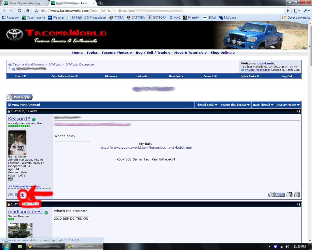Click the Go arrow beside address bar
Viewport: 312px width, 250px height.
coord(288,11)
